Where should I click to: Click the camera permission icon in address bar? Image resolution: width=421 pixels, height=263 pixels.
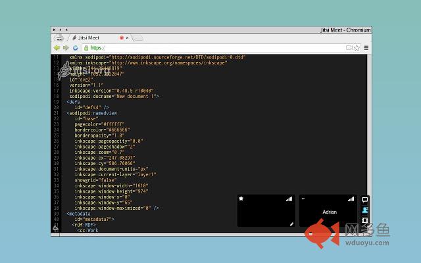pyautogui.click(x=349, y=48)
